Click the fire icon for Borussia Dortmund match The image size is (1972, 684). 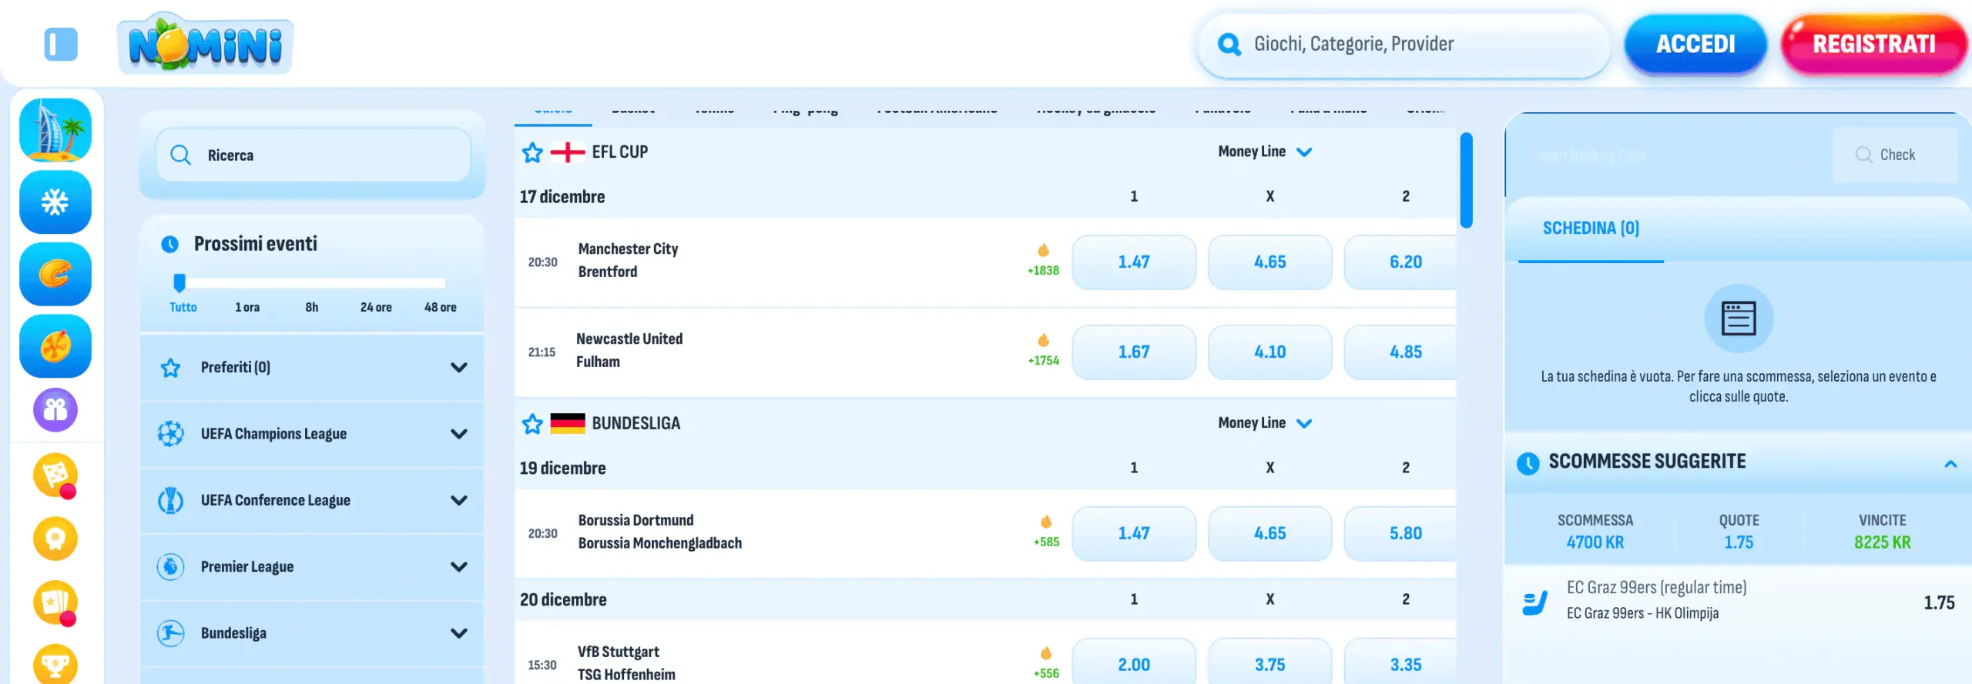[1046, 522]
